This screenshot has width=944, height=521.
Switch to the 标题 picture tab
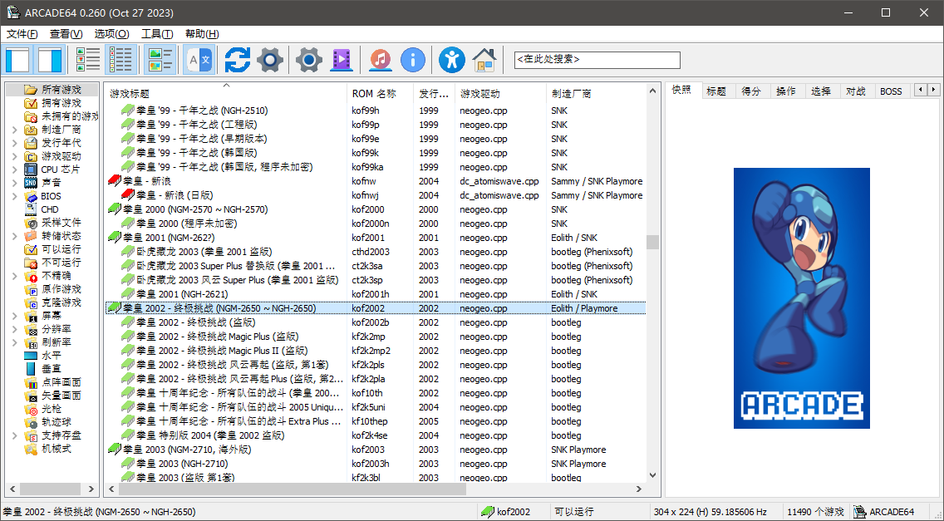[x=716, y=91]
